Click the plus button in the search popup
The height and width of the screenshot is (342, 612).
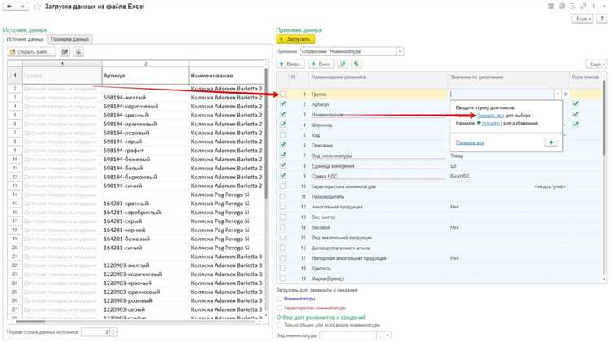click(551, 142)
